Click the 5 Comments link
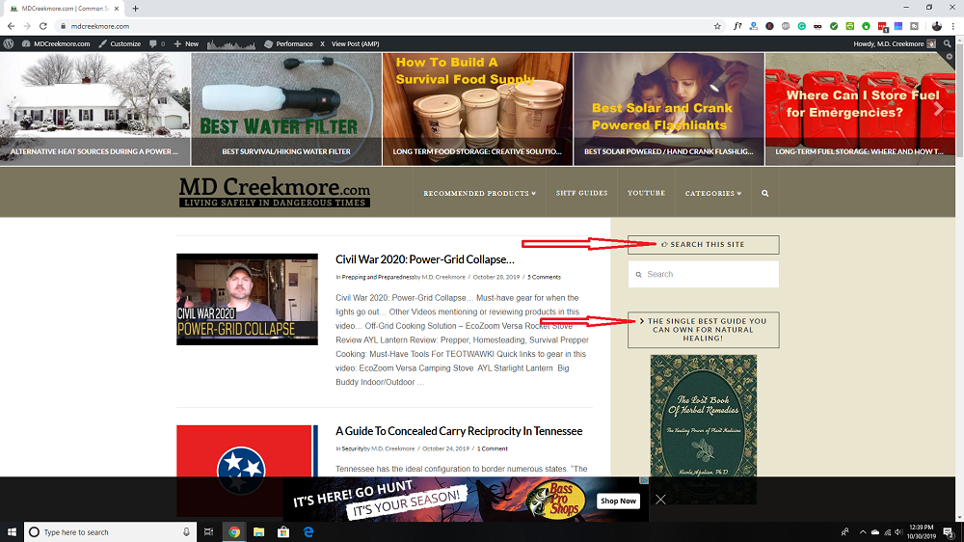The image size is (964, 542). click(x=544, y=277)
